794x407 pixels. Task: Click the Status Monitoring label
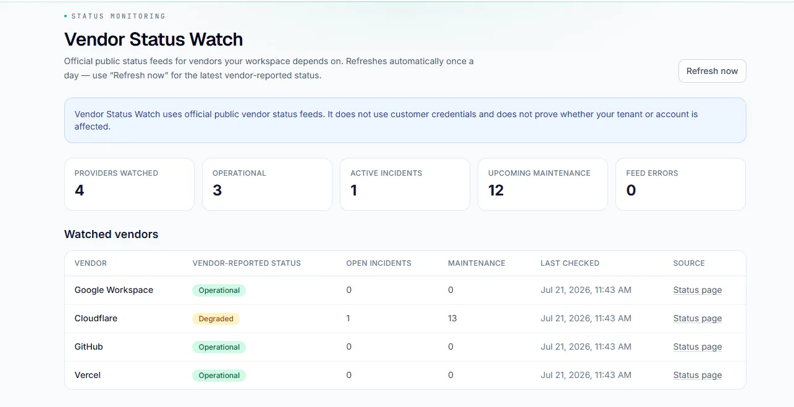click(x=118, y=16)
